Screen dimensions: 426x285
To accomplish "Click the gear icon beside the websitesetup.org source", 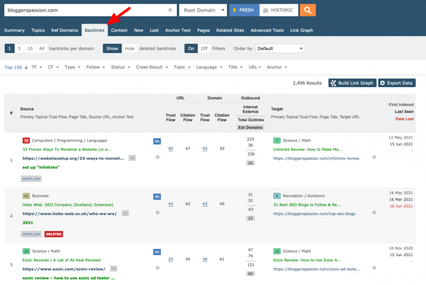I will 157,157.
